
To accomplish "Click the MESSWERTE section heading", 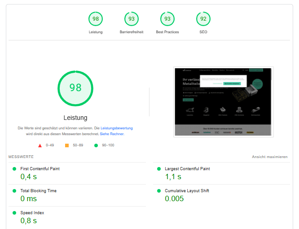I will click(x=21, y=157).
